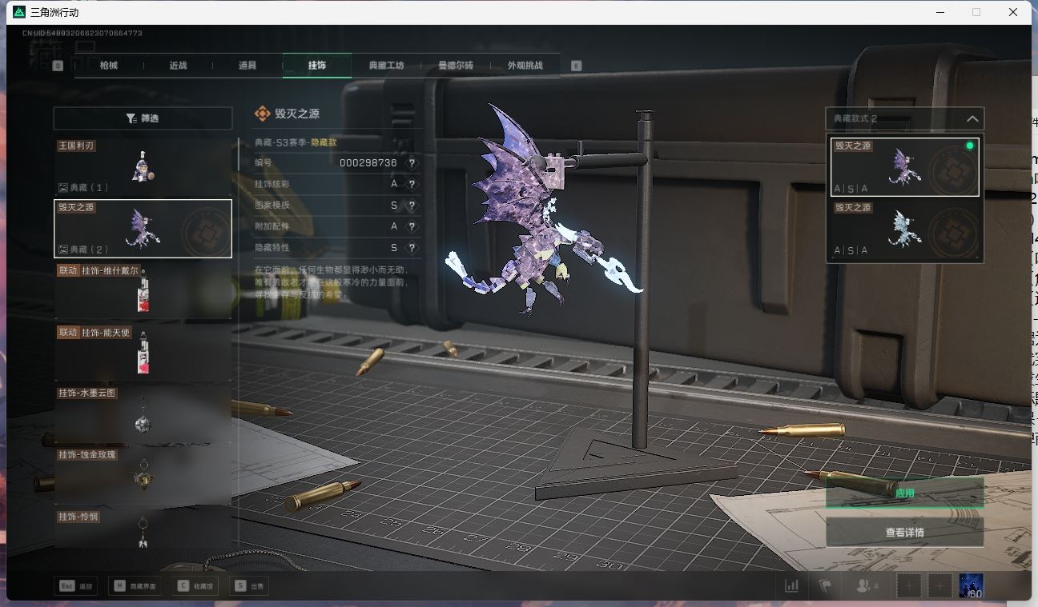Select the first purple 毁灭之源 variant

904,166
